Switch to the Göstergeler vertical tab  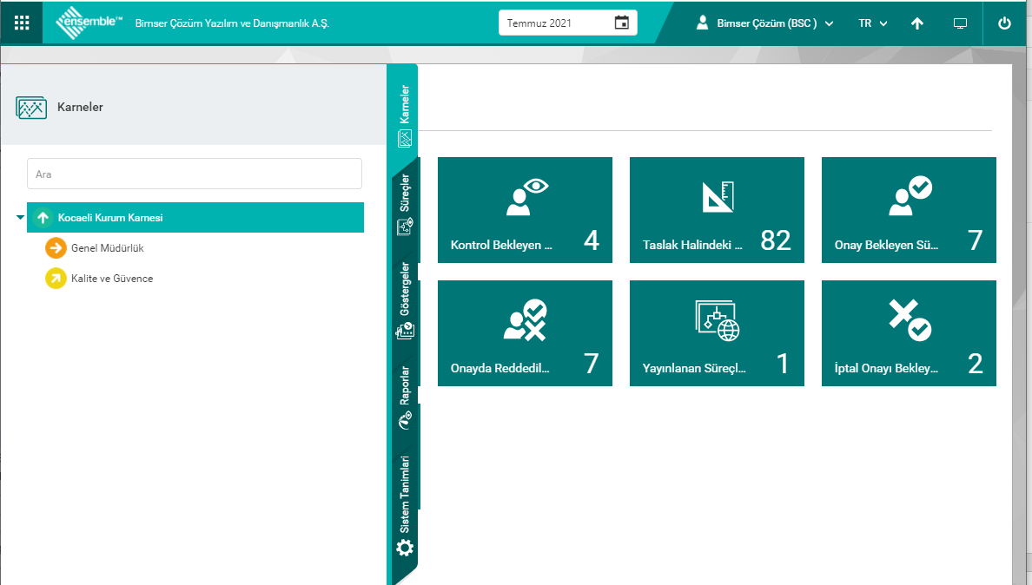click(404, 301)
